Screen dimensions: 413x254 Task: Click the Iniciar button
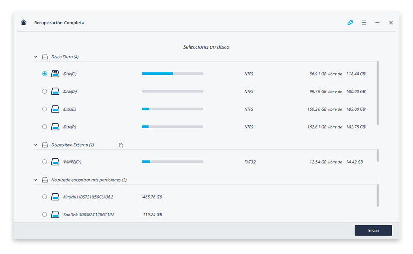(373, 230)
